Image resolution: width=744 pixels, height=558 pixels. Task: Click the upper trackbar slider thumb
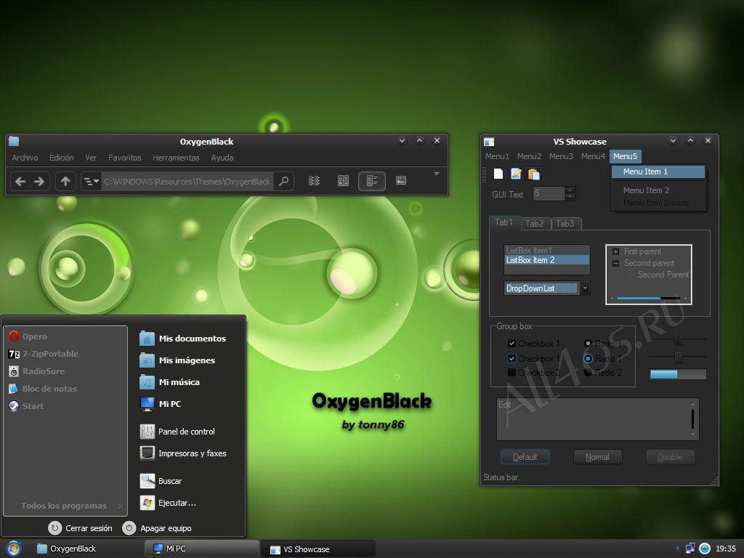click(679, 340)
